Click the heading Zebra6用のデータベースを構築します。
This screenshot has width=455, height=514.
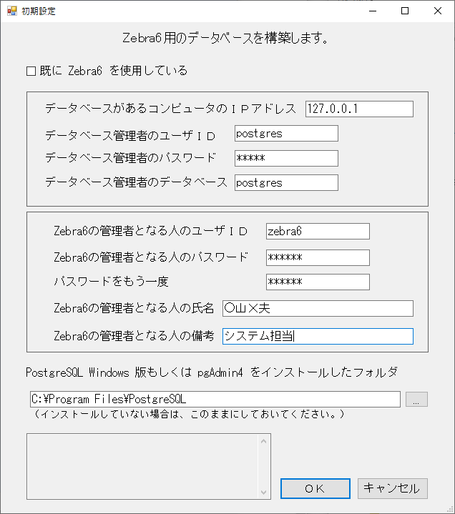[225, 38]
